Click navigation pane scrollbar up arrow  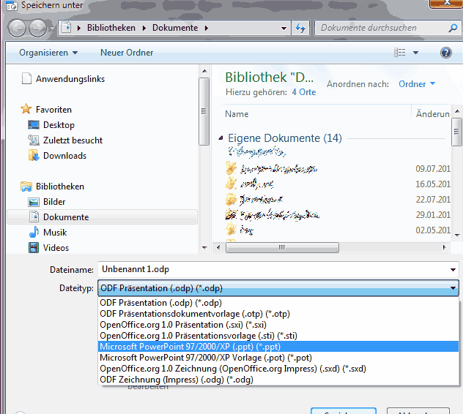pos(204,71)
